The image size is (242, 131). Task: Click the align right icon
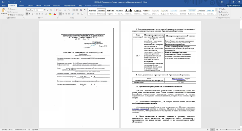tap(66, 14)
